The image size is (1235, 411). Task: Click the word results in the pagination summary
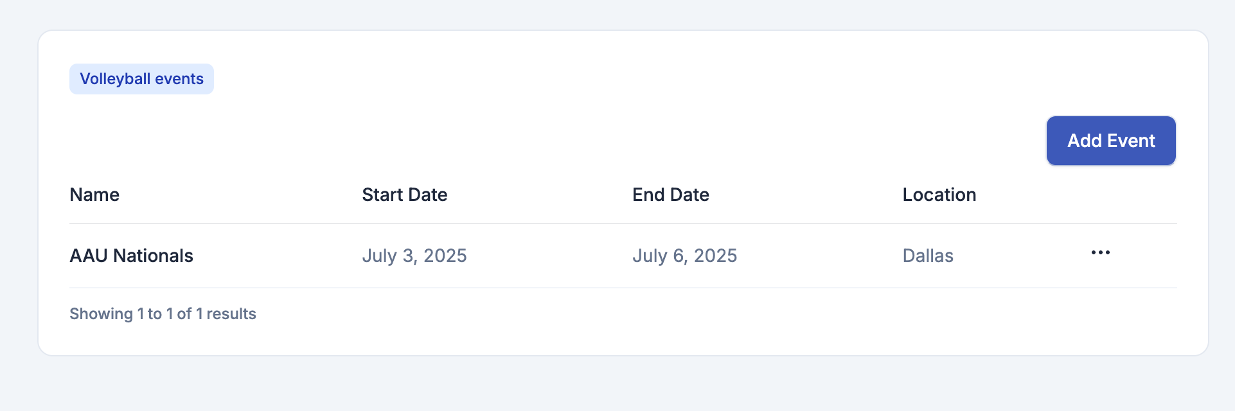231,314
